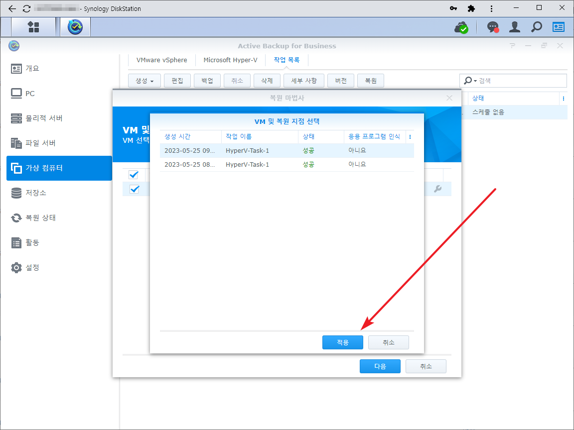
Task: Click the wrench icon in VM row
Action: click(437, 189)
